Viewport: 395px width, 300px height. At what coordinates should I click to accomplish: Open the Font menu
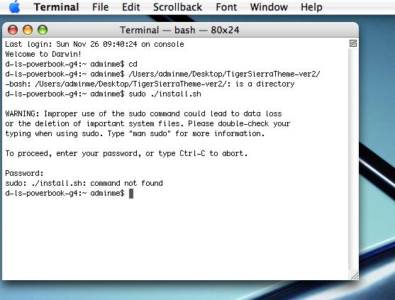coord(226,7)
